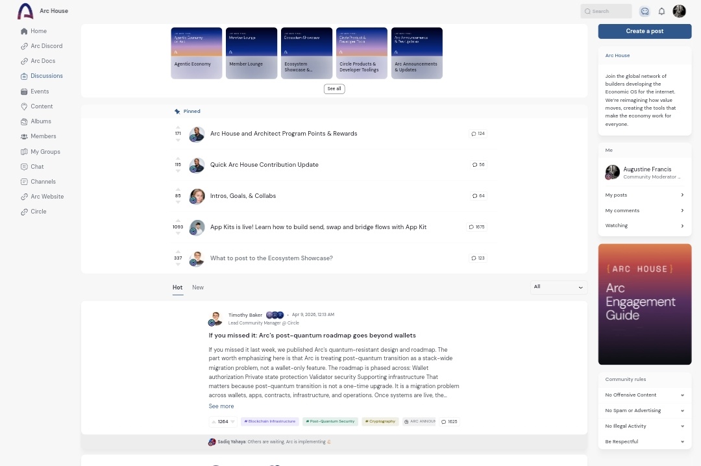Expand No Offensive Content rule
The image size is (701, 466).
pos(682,395)
